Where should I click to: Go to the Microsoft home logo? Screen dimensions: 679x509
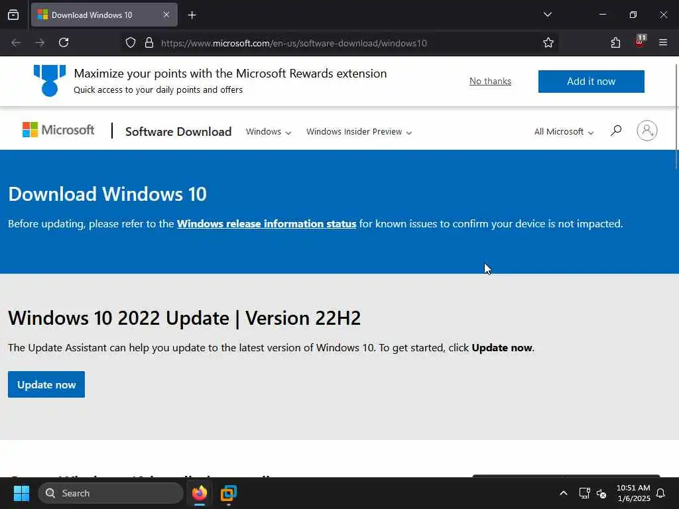pos(58,130)
